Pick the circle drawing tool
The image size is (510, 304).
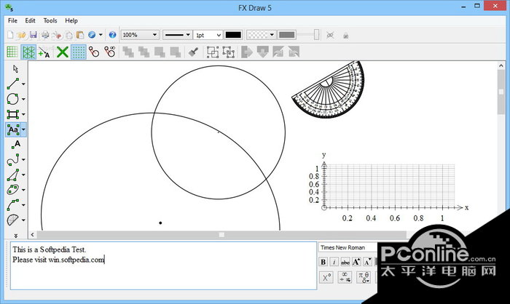(x=14, y=99)
